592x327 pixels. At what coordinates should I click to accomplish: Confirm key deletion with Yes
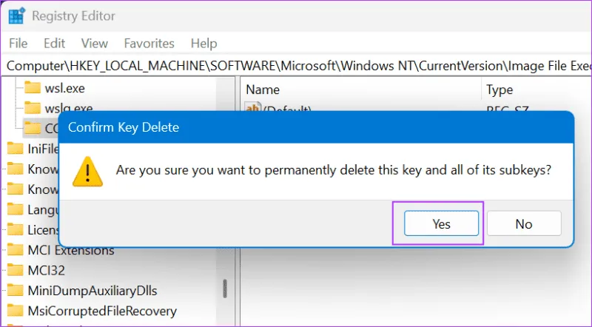click(x=441, y=223)
